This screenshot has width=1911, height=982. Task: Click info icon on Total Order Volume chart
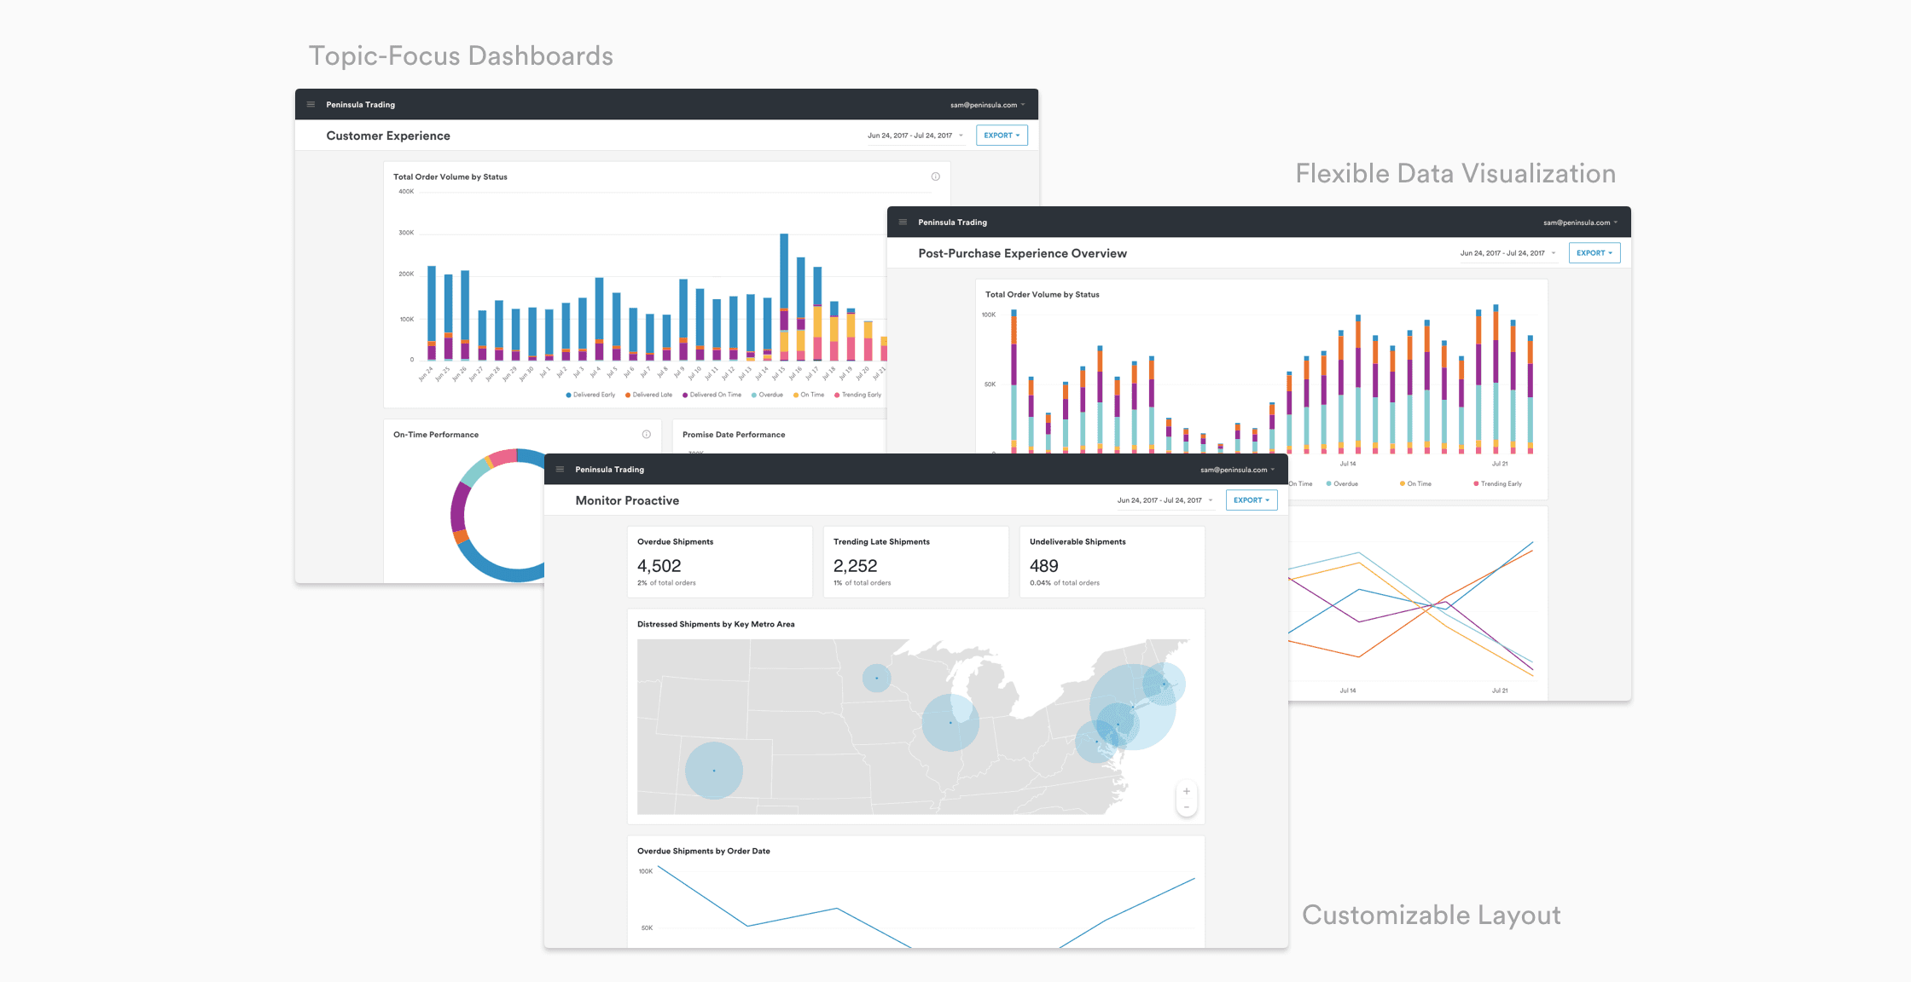[935, 176]
